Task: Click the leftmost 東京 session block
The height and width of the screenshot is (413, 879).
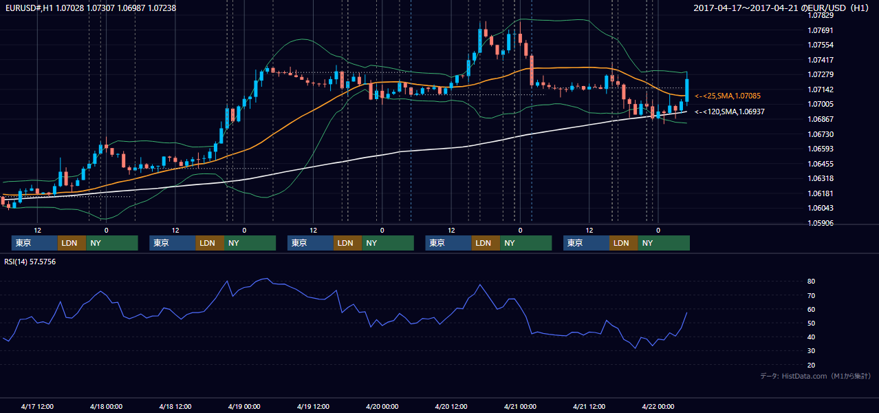Action: pyautogui.click(x=34, y=243)
